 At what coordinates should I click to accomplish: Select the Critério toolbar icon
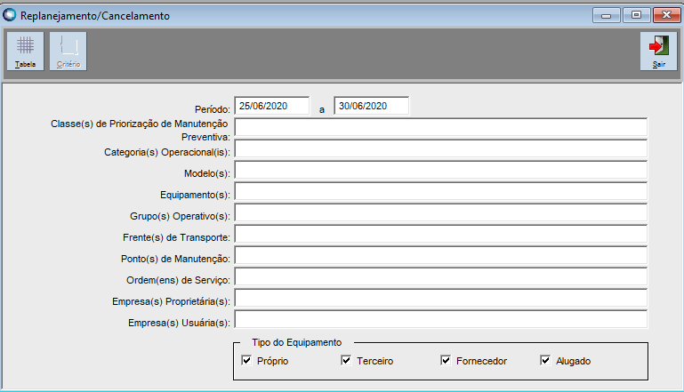tap(68, 51)
